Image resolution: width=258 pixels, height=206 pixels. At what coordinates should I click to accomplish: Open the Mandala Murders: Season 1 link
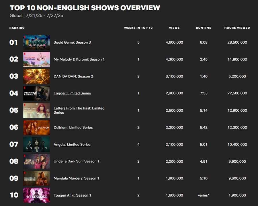tap(76, 178)
